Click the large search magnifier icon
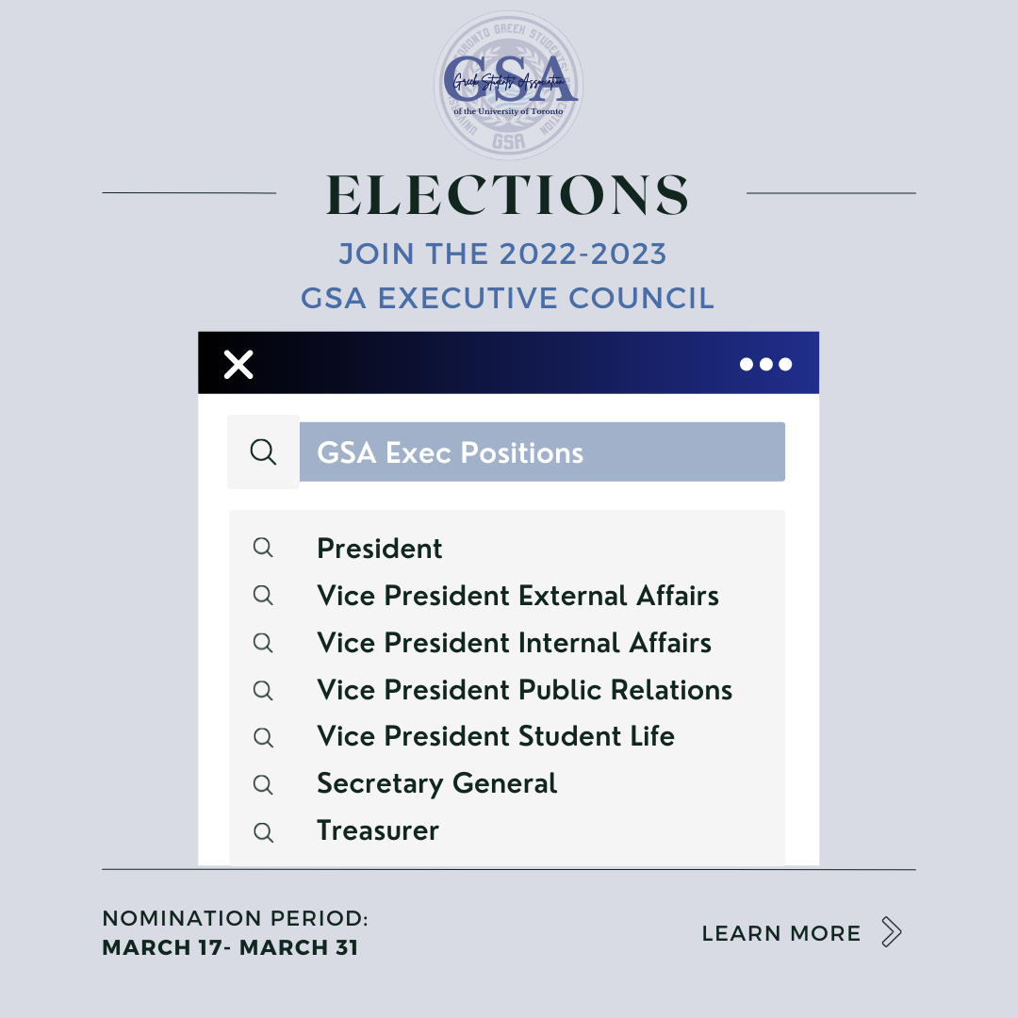Image resolution: width=1018 pixels, height=1018 pixels. [x=263, y=452]
